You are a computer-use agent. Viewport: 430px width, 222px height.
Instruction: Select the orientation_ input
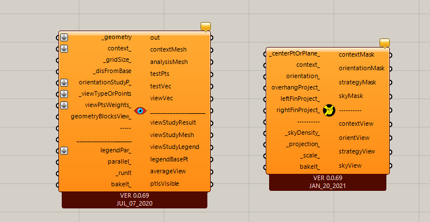coord(303,76)
